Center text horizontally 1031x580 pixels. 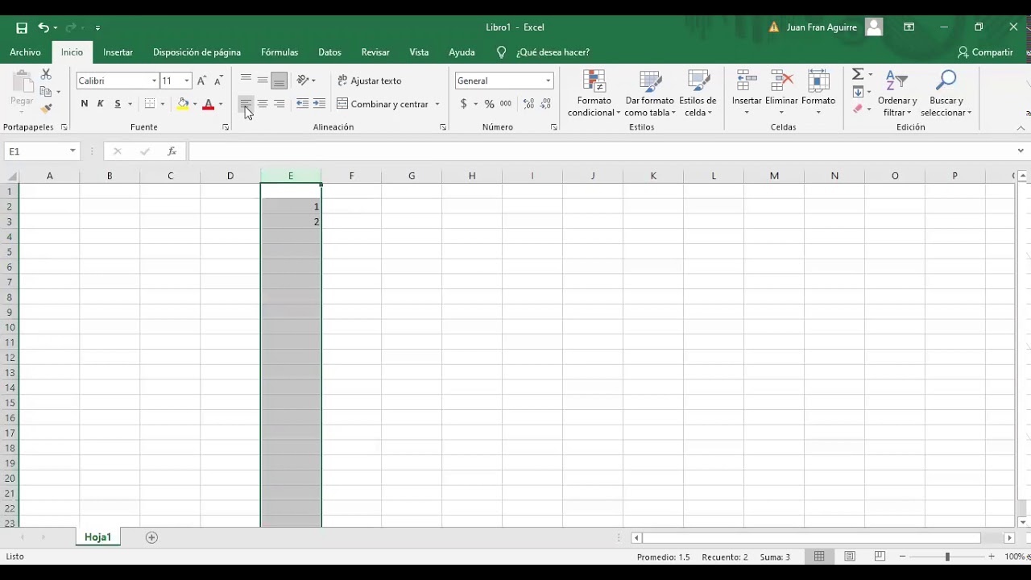(263, 104)
